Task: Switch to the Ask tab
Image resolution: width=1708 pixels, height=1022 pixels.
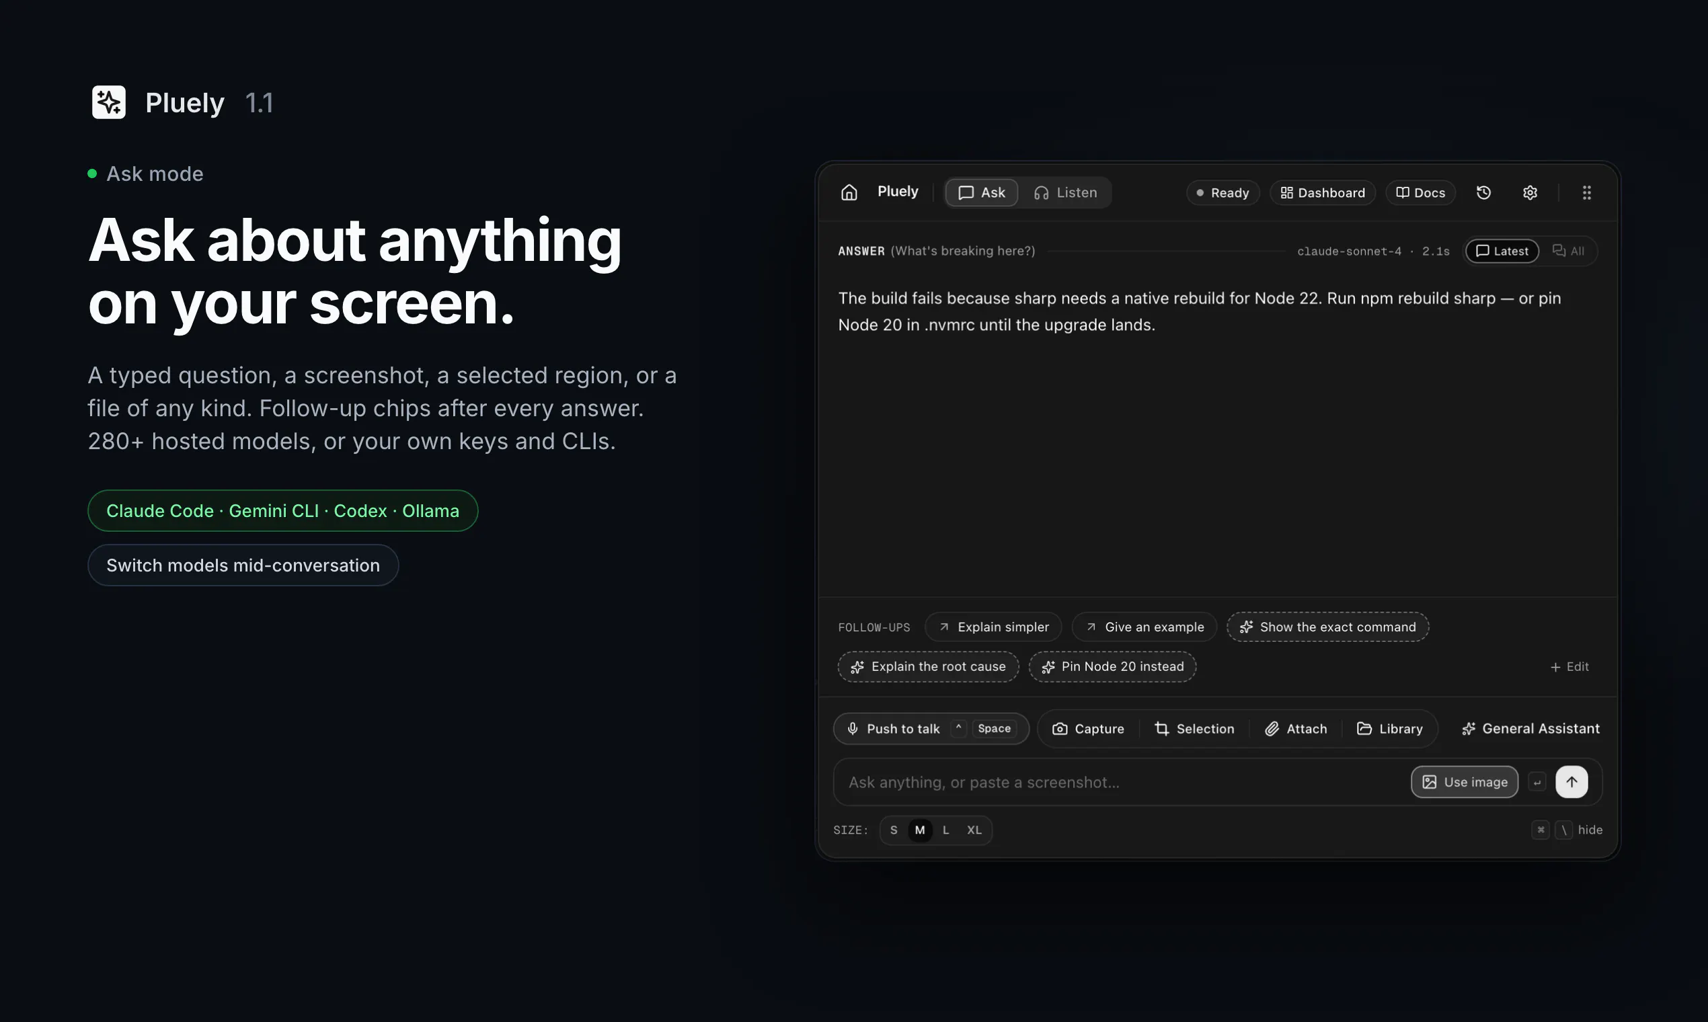Action: (x=982, y=193)
